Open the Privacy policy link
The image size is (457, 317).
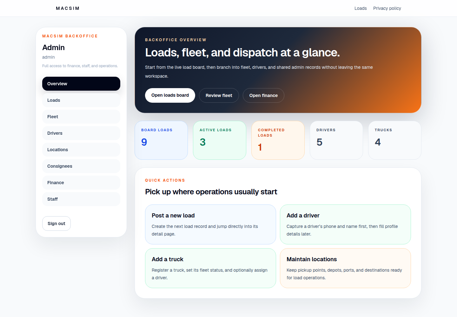(x=387, y=8)
